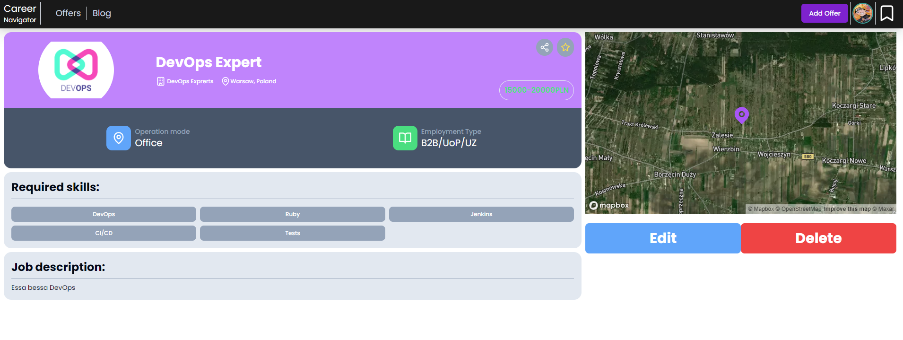Click the Required skills heading
Viewport: 903px width, 340px height.
point(55,187)
